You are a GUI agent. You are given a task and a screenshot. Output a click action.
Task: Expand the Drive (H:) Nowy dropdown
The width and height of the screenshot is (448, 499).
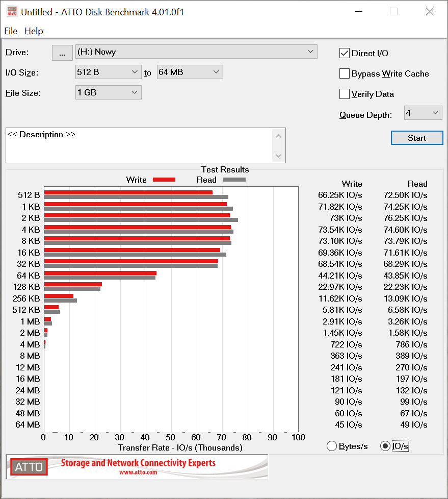pyautogui.click(x=196, y=52)
